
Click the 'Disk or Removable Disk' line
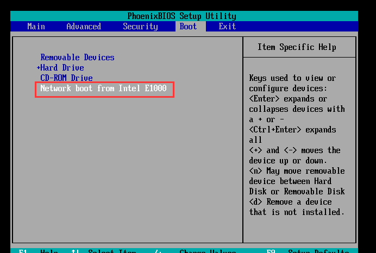coord(297,192)
